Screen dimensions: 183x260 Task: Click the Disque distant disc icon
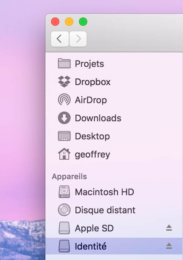click(64, 210)
